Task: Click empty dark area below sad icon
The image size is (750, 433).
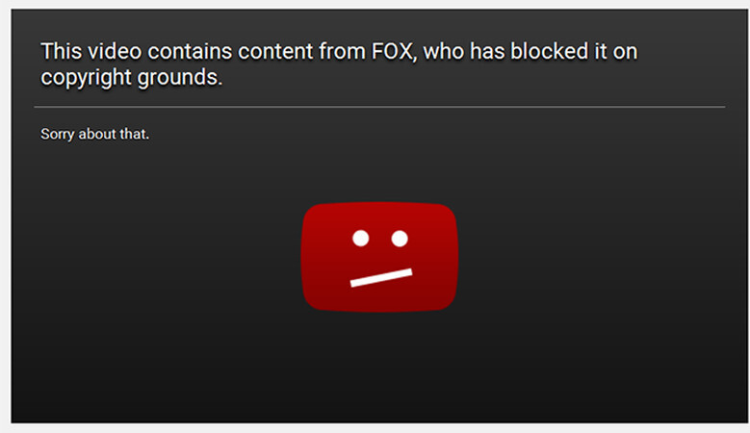Action: pos(379,368)
